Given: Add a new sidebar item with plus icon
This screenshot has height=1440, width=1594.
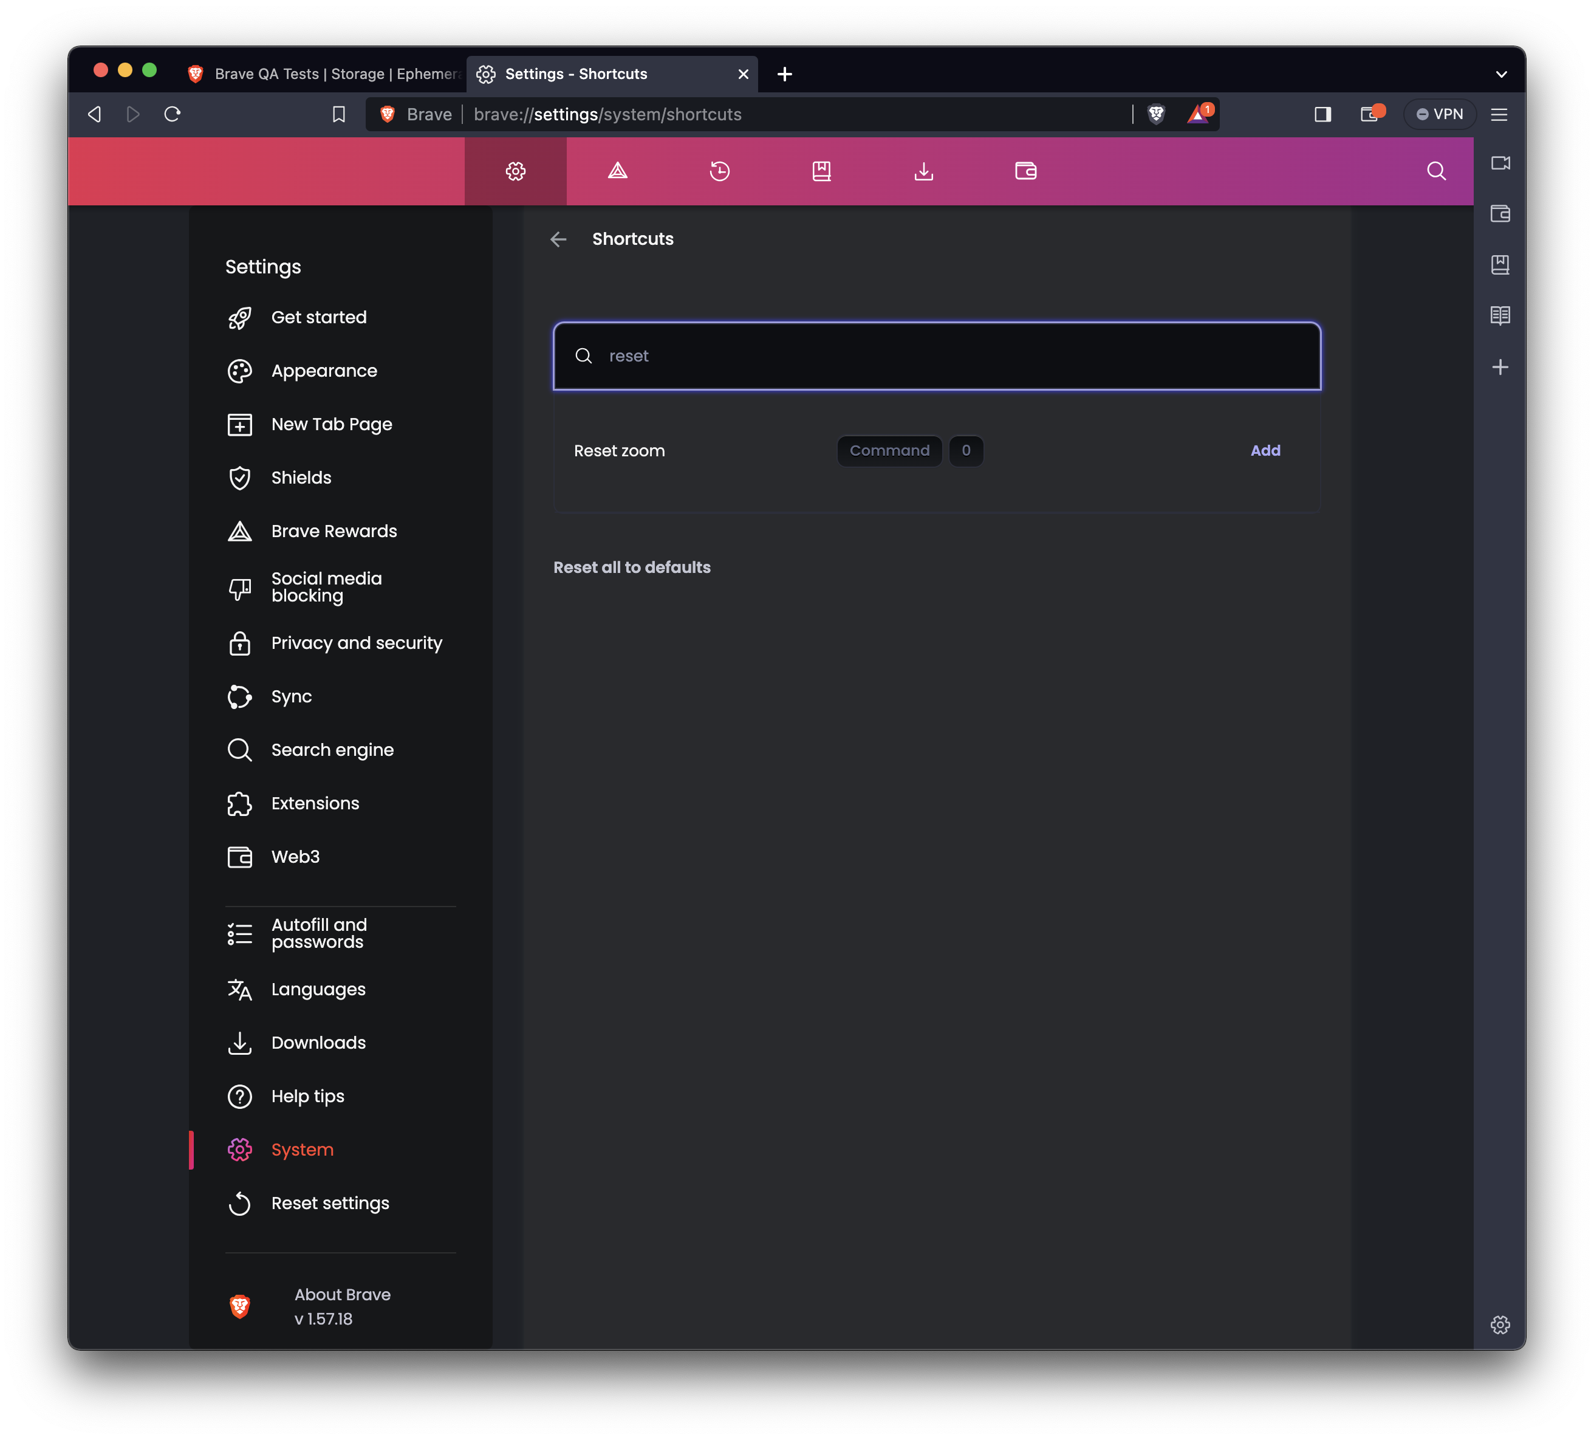Looking at the screenshot, I should pyautogui.click(x=1500, y=366).
